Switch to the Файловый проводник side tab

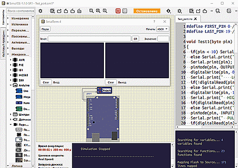pos(3,44)
